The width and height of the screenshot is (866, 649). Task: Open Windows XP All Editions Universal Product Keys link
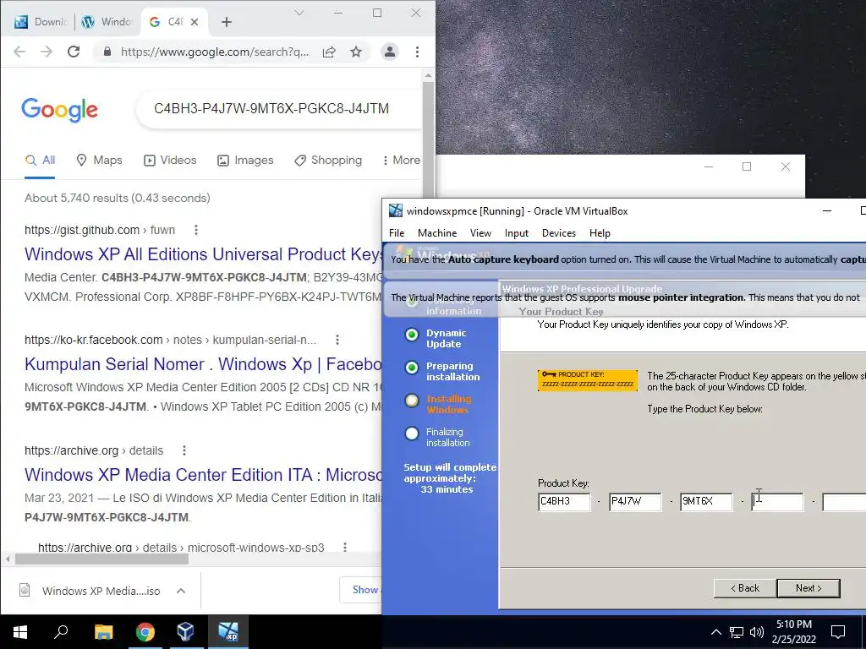(x=204, y=254)
